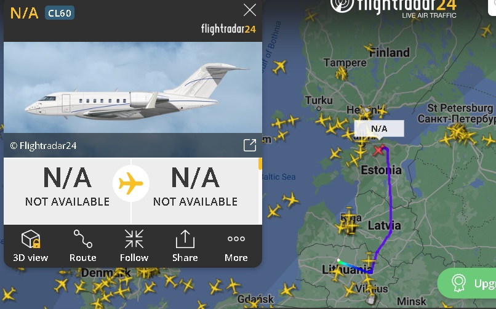The height and width of the screenshot is (309, 496).
Task: Click the CL60 aircraft type badge
Action: pyautogui.click(x=60, y=13)
